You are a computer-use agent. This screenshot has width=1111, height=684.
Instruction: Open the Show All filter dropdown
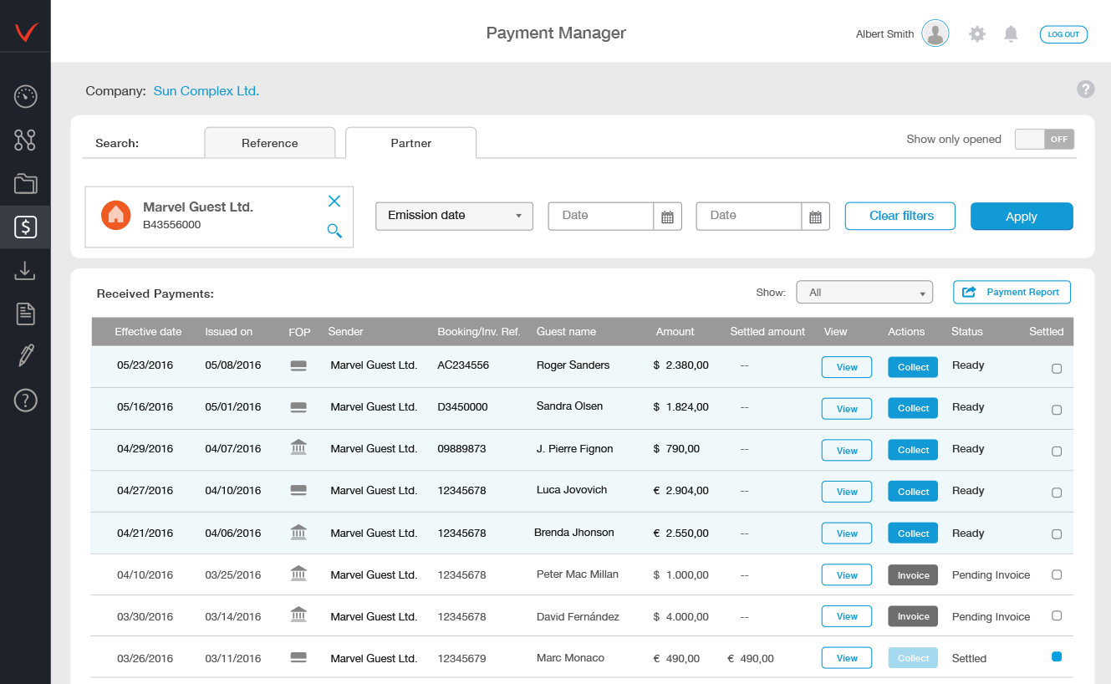pos(864,293)
